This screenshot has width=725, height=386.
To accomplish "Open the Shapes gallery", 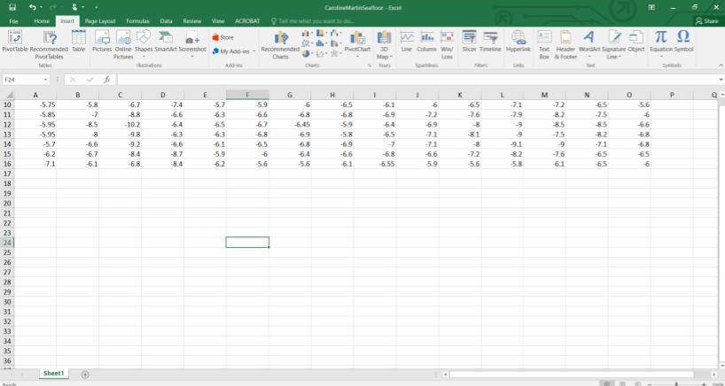I will tap(144, 43).
